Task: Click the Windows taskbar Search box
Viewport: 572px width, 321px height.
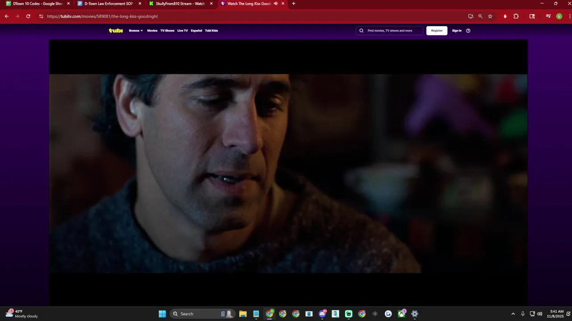Action: point(202,314)
